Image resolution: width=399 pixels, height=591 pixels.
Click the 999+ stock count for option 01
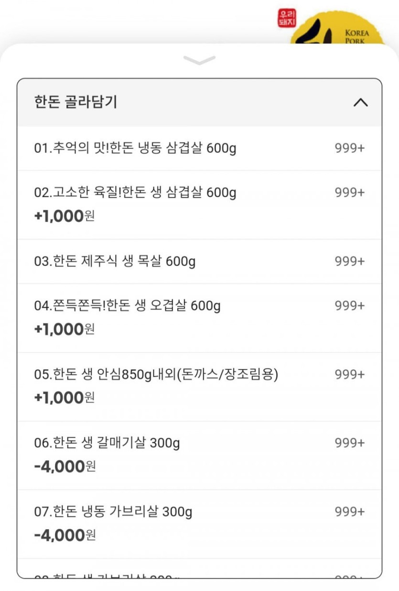pos(349,148)
